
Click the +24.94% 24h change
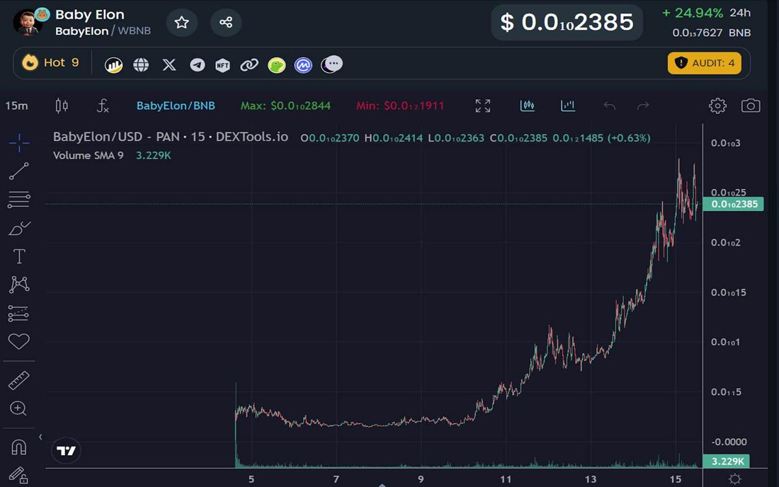tap(693, 13)
